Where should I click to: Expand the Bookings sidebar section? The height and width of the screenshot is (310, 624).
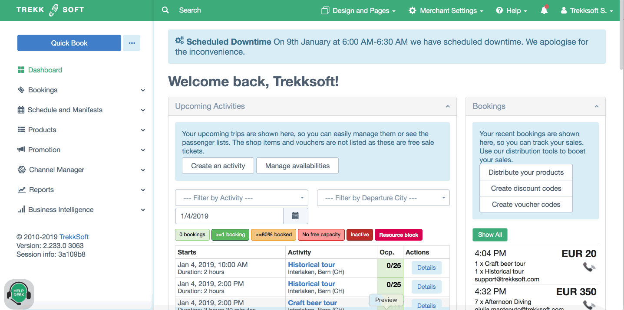point(143,90)
